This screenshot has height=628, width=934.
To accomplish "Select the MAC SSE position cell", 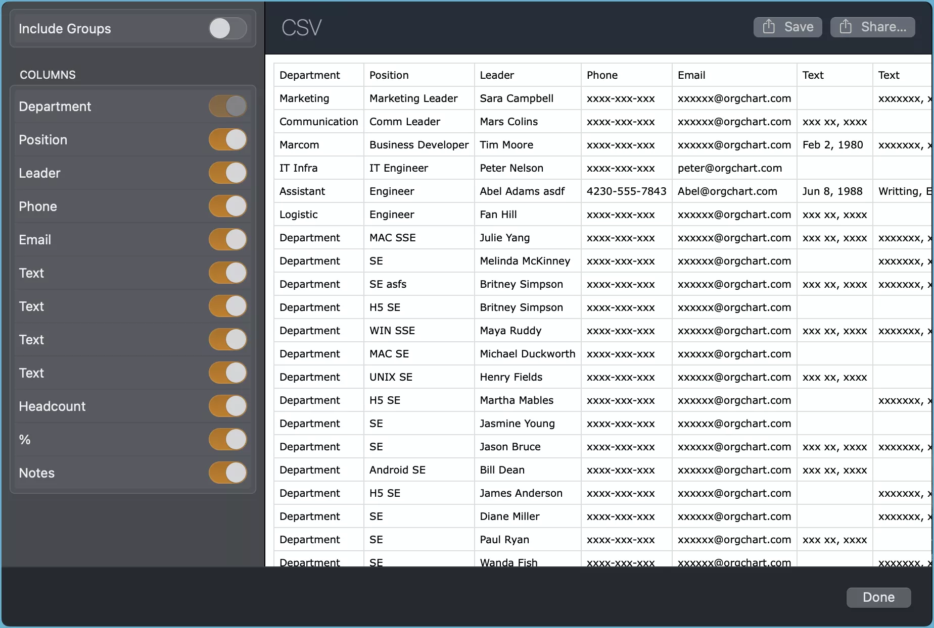I will click(x=419, y=238).
